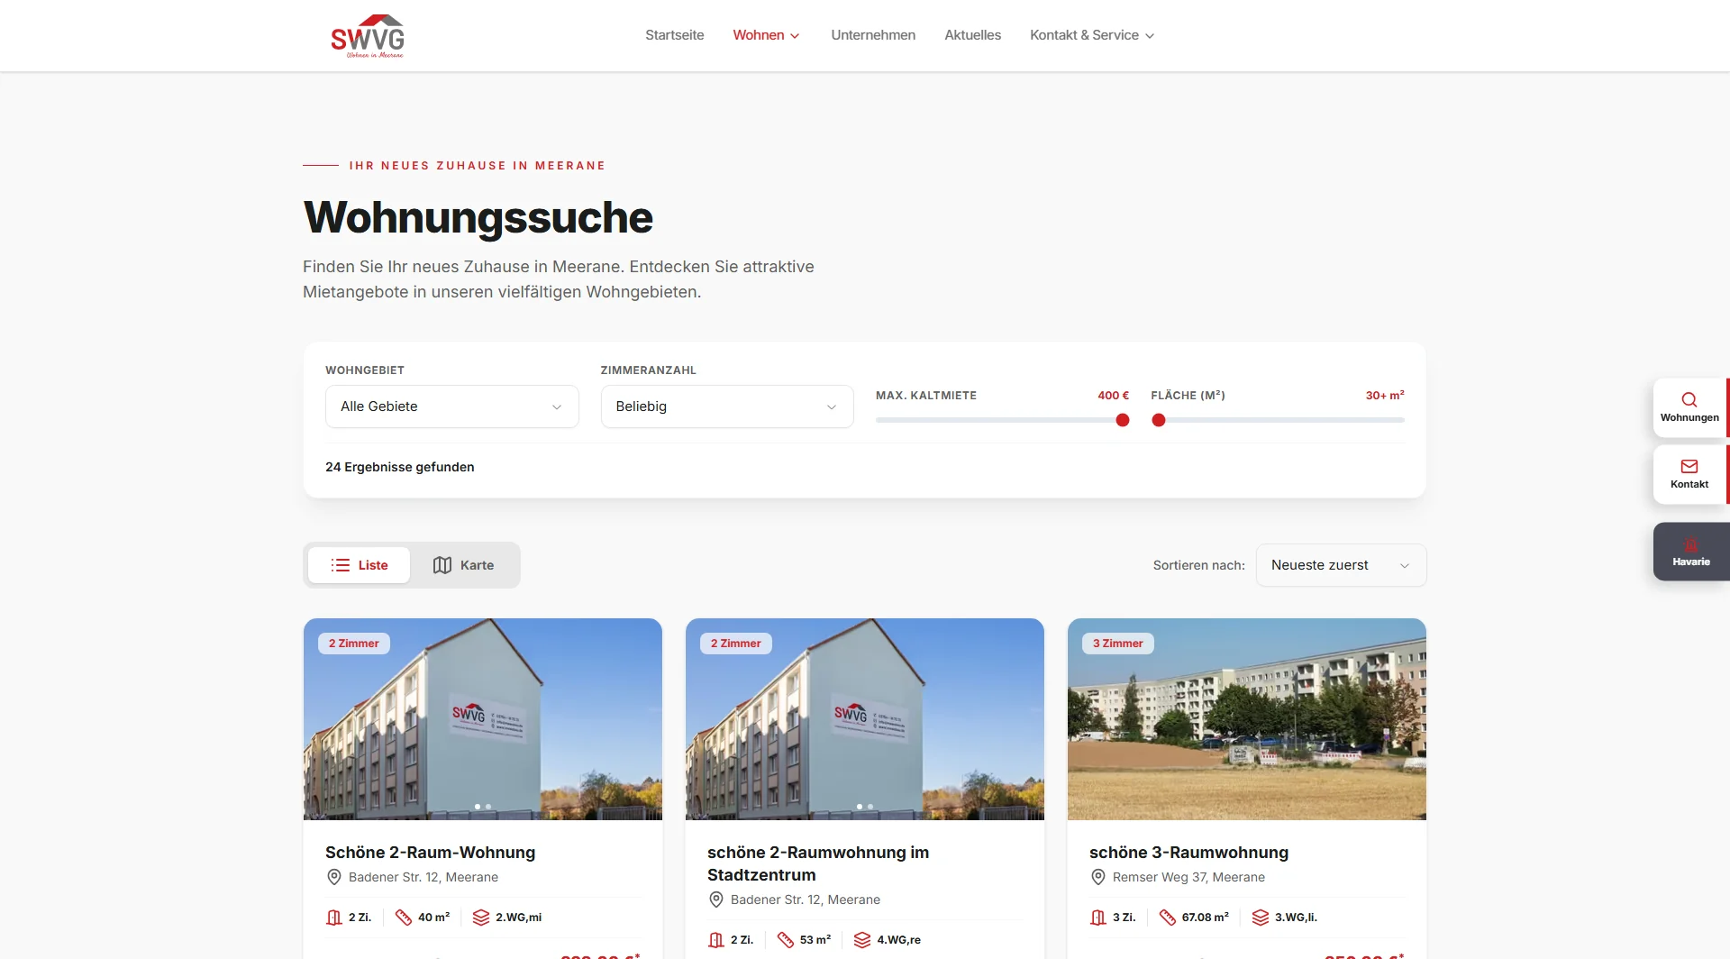
Task: Expand the Kontakt & Service menu
Action: pos(1092,35)
